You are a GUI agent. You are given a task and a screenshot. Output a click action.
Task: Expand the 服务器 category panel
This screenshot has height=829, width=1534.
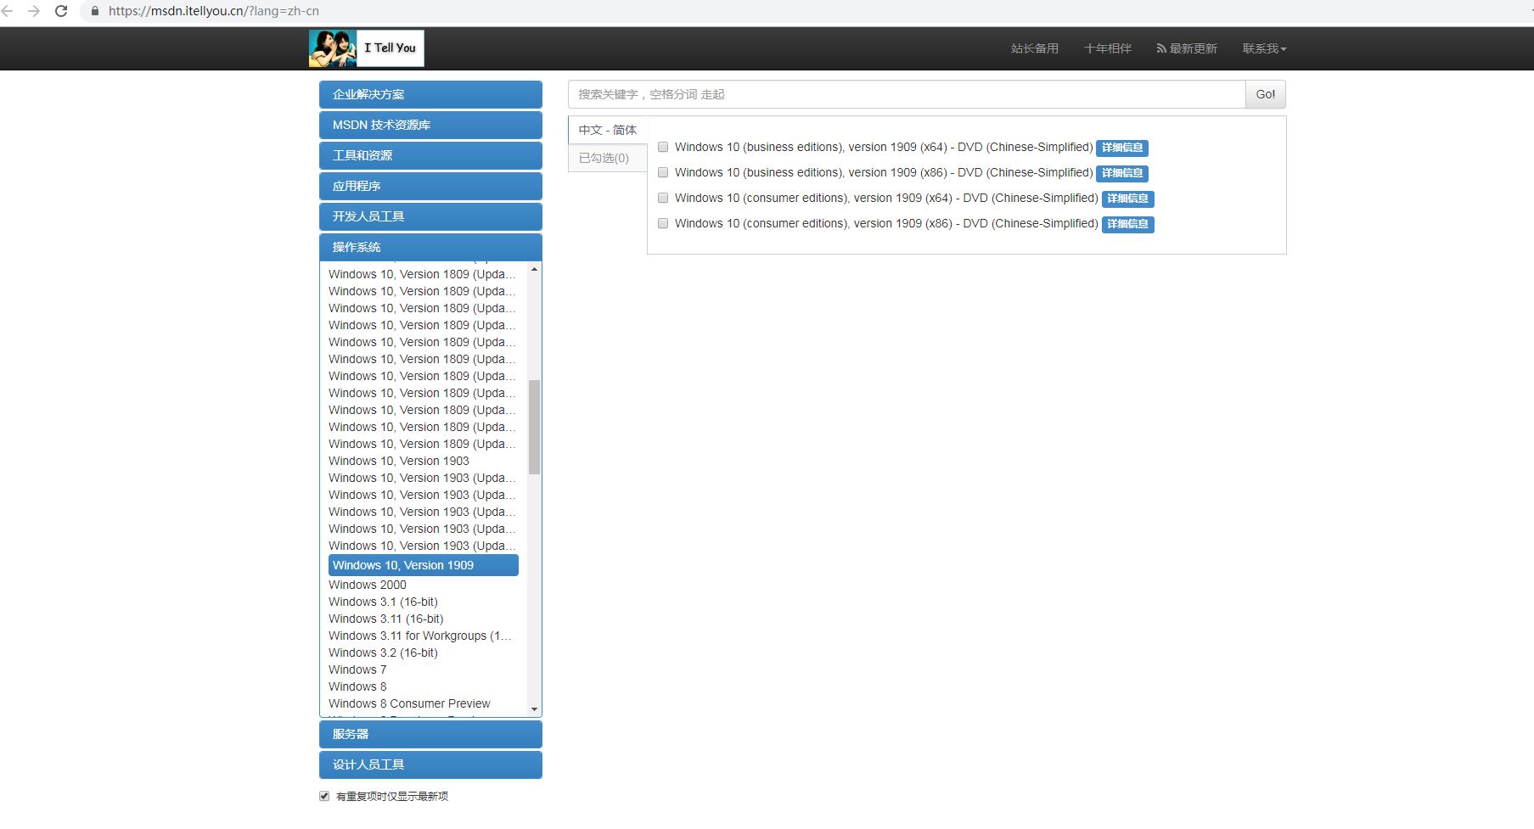(x=430, y=734)
